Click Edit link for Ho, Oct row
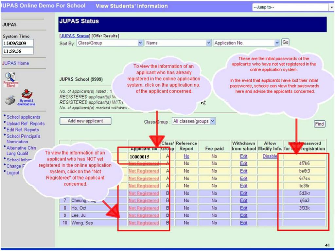Image resolution: width=335 pixels, height=251 pixels. click(243, 208)
